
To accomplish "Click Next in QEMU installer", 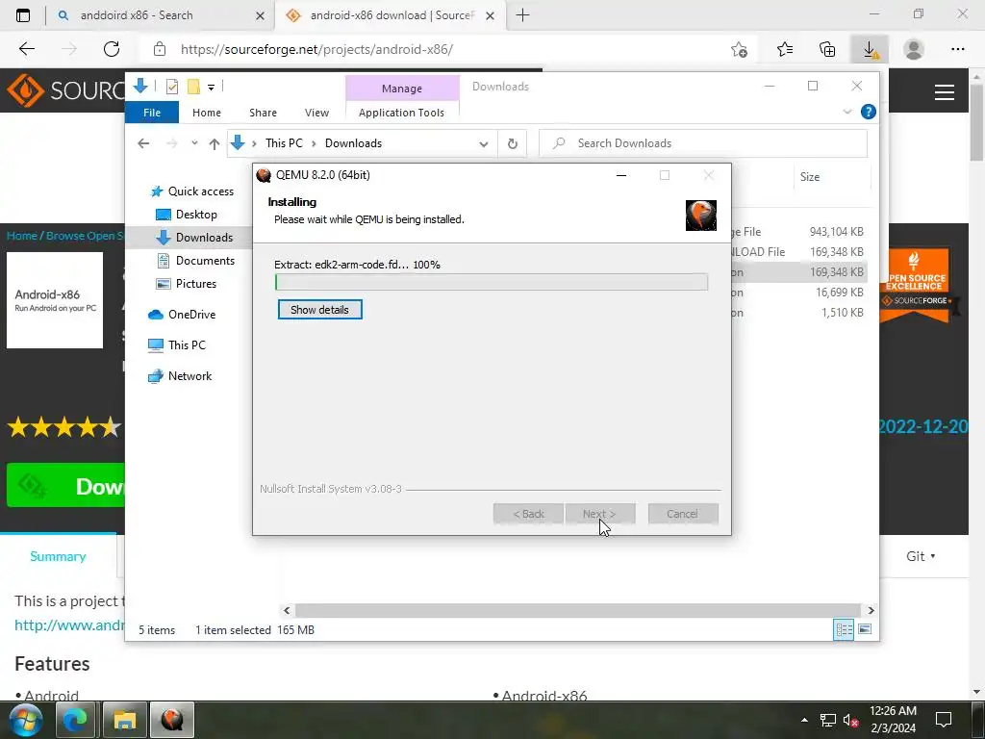I will pyautogui.click(x=600, y=514).
